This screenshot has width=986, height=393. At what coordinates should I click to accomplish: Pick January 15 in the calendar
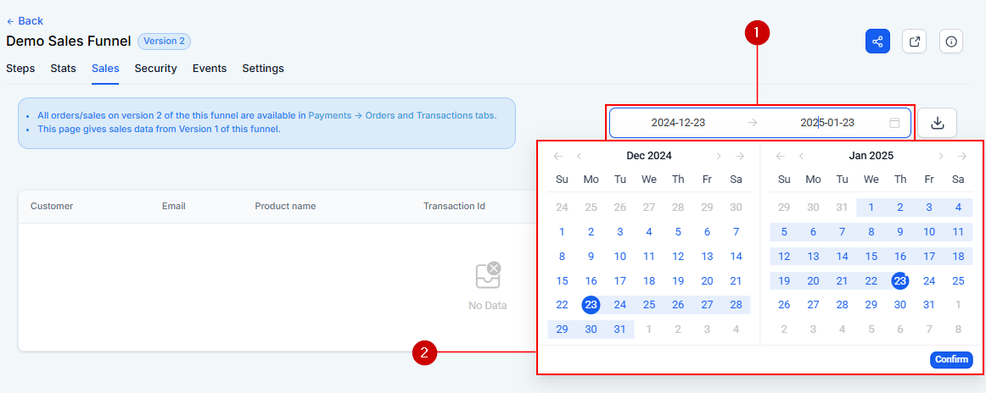(x=871, y=257)
